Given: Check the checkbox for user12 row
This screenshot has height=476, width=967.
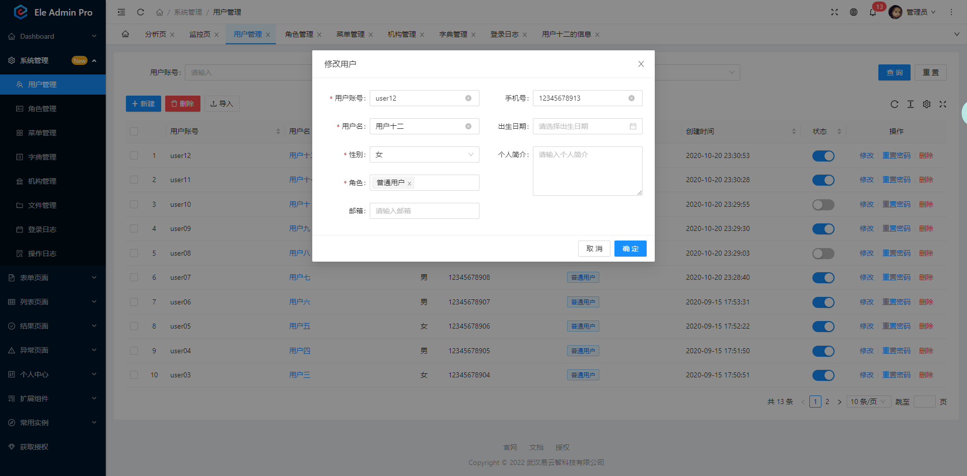Looking at the screenshot, I should click(134, 155).
